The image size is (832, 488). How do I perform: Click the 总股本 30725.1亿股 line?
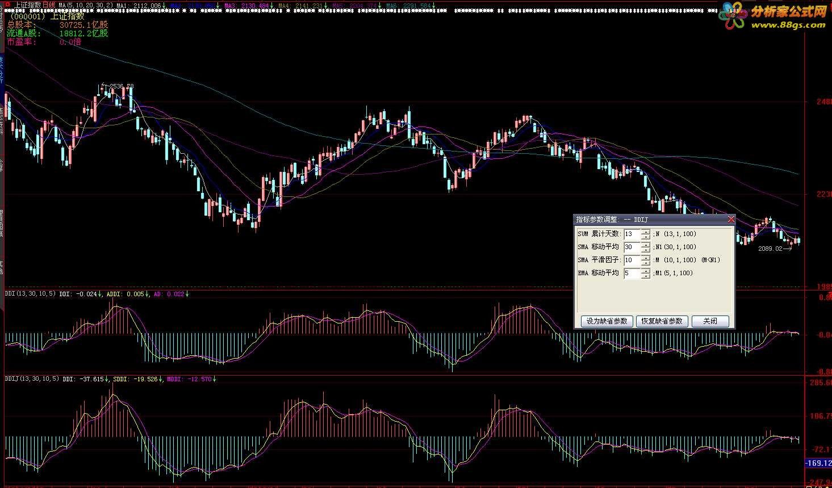click(57, 24)
